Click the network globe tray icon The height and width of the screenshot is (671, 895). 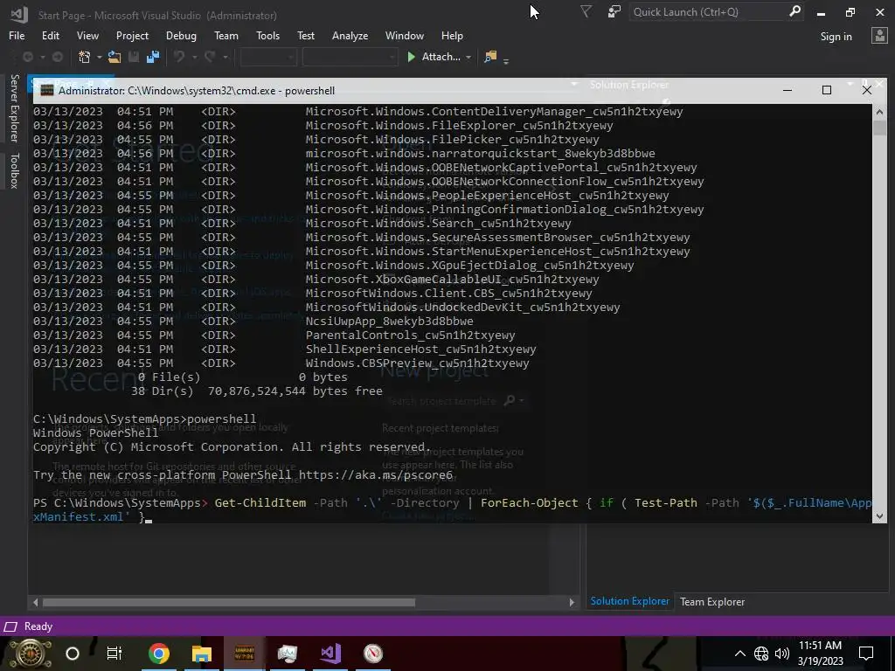[761, 654]
